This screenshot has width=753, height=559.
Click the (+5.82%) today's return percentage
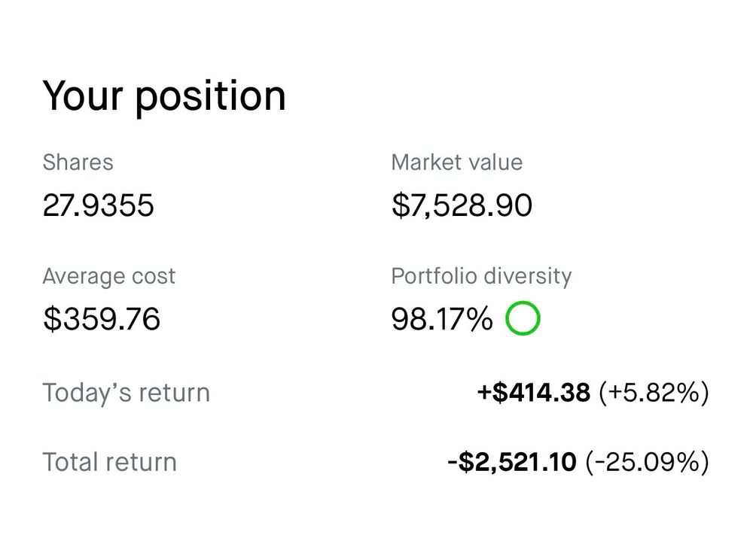pyautogui.click(x=654, y=393)
